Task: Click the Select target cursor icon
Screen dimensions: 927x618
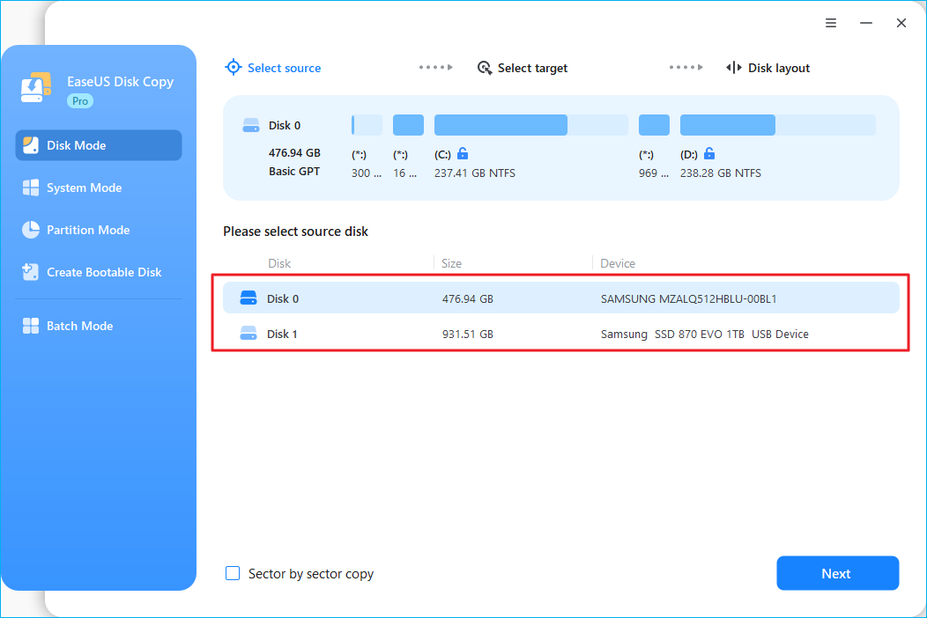Action: tap(485, 68)
